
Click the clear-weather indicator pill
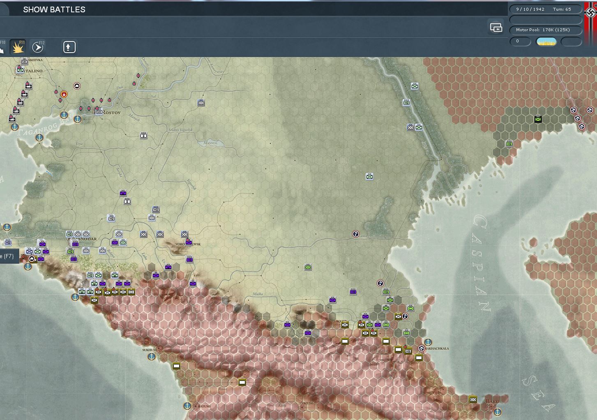tap(546, 41)
